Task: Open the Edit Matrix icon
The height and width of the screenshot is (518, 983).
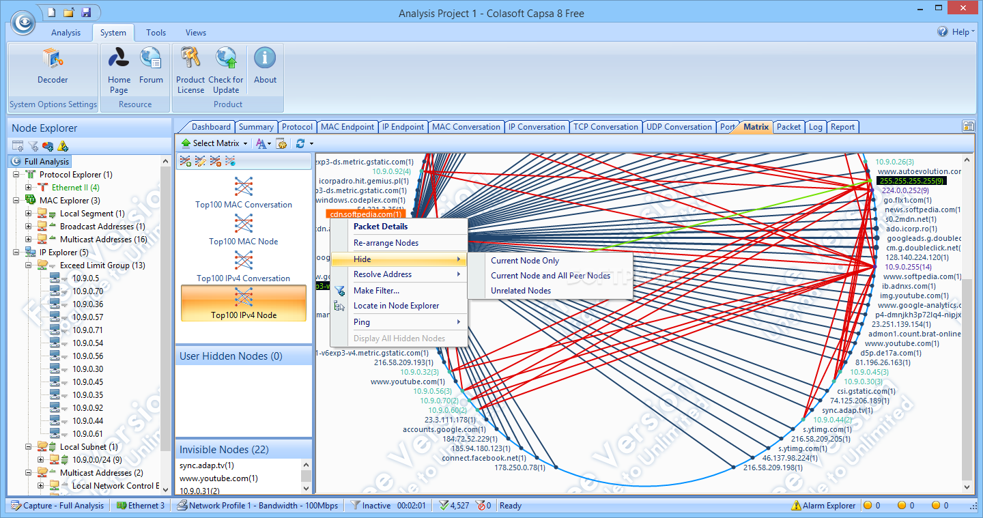Action: click(200, 161)
